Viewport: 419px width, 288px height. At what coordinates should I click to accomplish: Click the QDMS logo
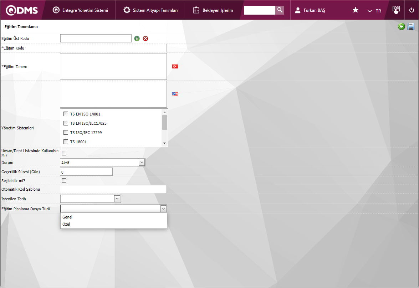(x=22, y=10)
